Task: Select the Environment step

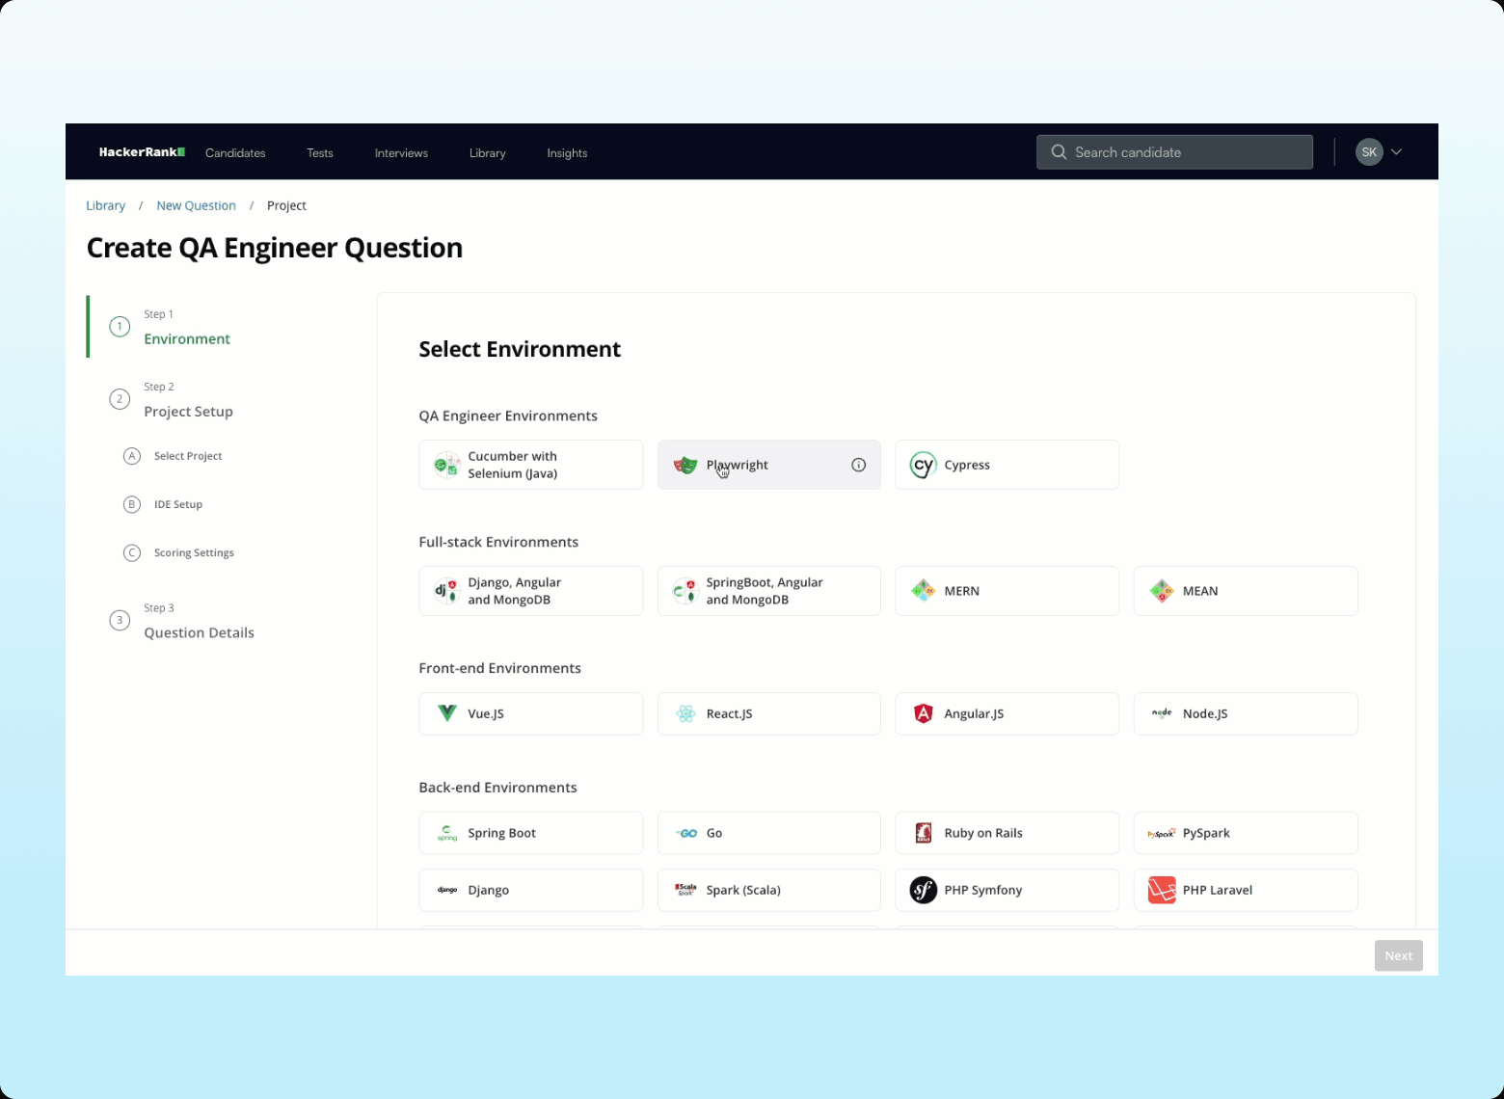Action: pos(187,338)
